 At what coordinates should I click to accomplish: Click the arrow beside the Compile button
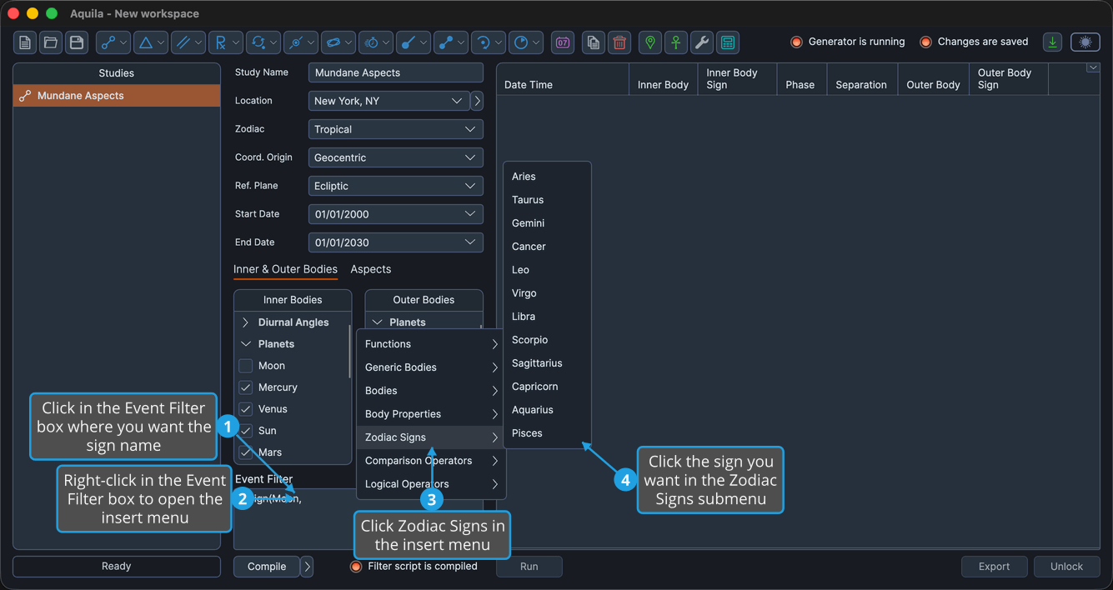pos(308,567)
